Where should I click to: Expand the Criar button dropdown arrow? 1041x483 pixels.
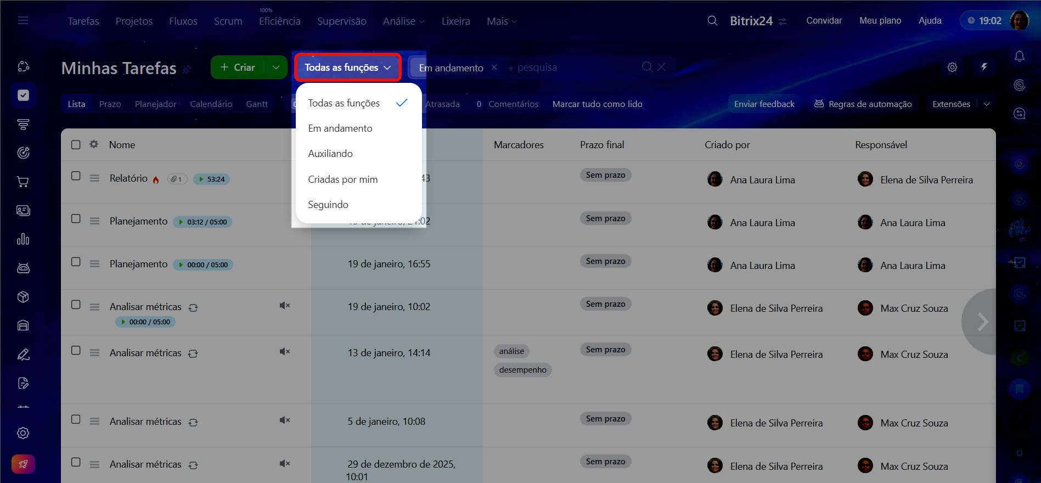pos(276,68)
